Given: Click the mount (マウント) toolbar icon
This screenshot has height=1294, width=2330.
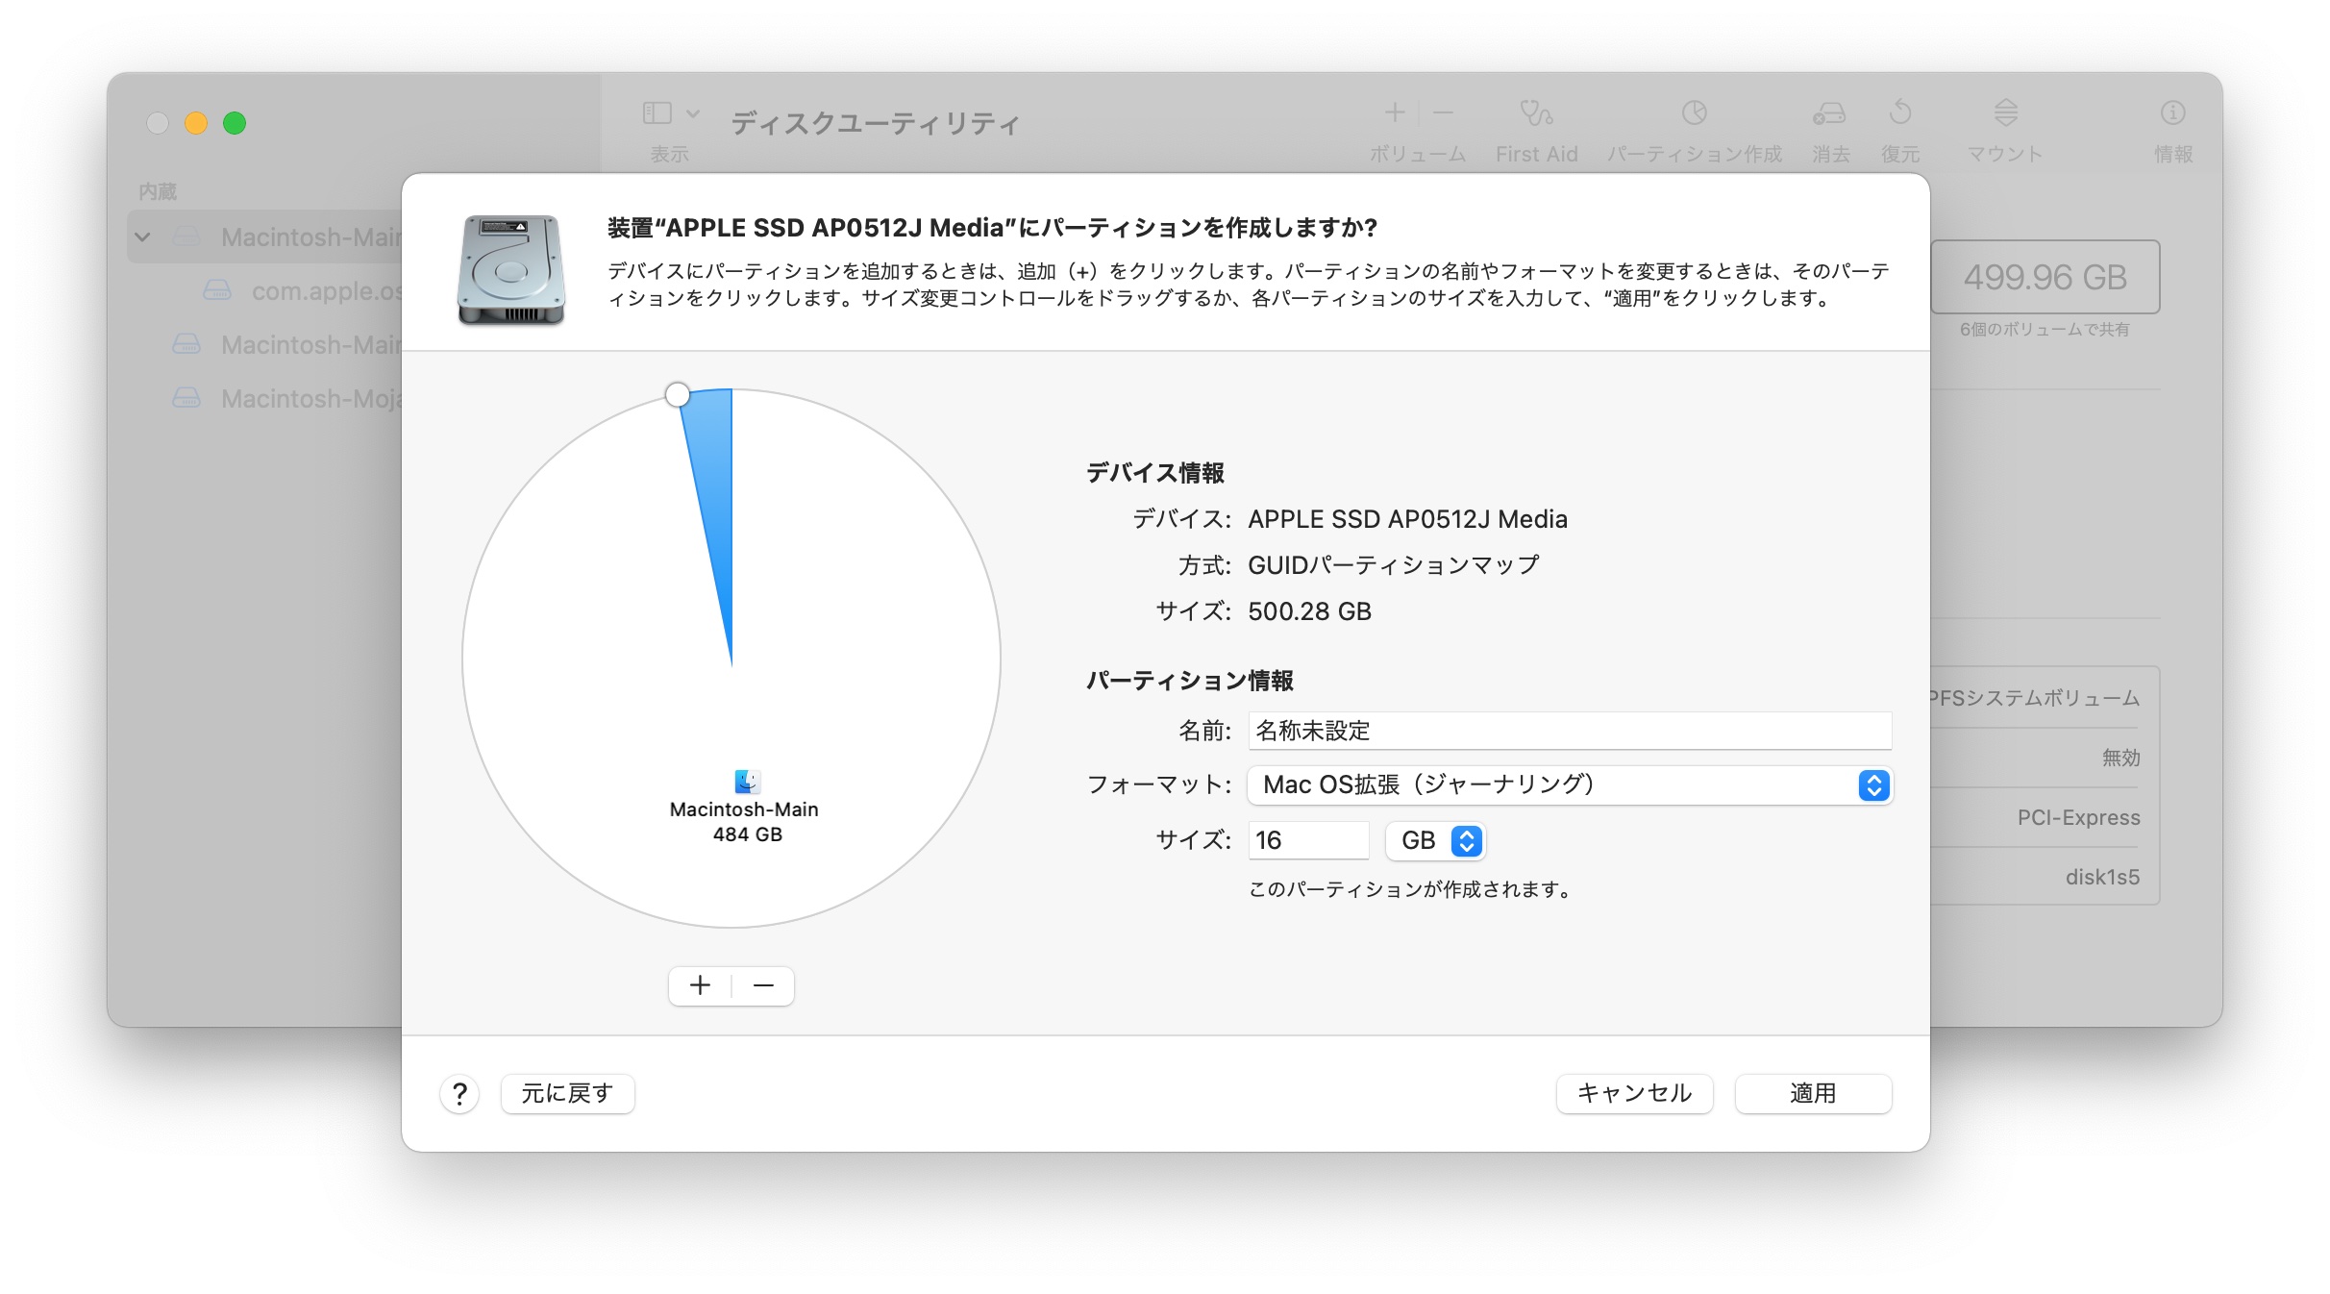Looking at the screenshot, I should (2005, 113).
